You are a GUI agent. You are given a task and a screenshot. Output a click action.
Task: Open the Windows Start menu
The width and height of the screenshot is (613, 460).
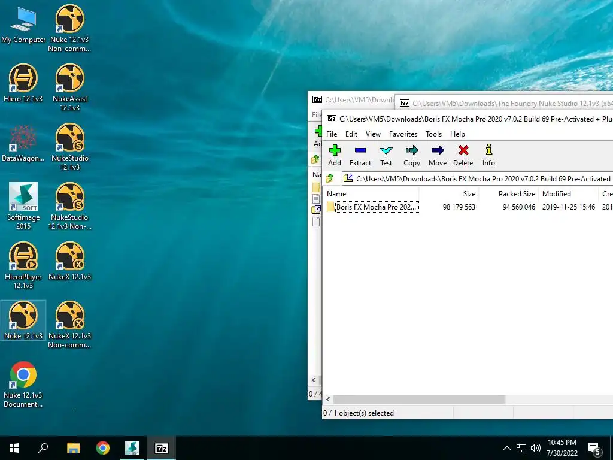14,448
